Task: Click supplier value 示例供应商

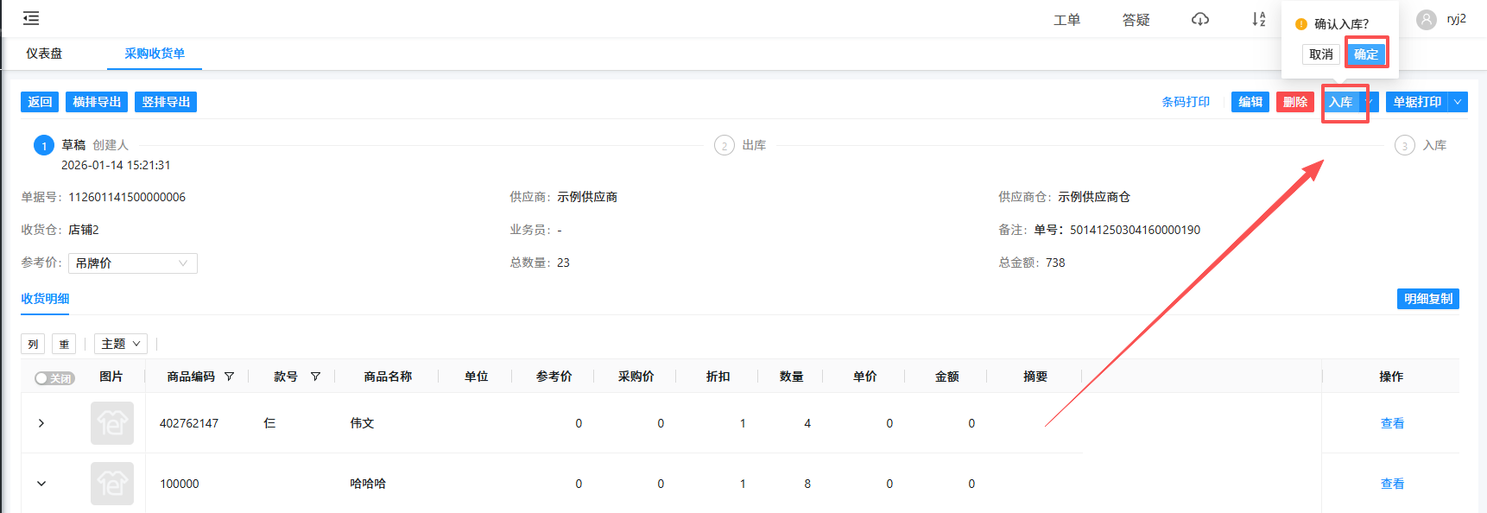Action: click(x=587, y=197)
